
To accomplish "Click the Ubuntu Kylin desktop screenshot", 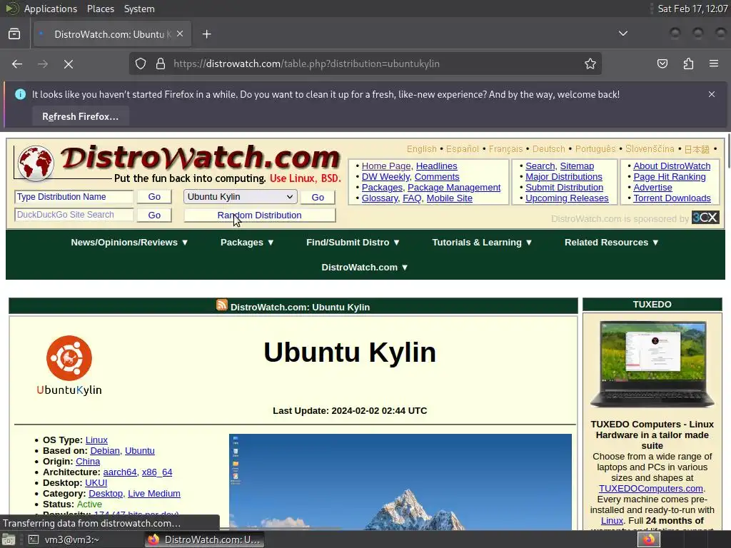I will tap(400, 482).
